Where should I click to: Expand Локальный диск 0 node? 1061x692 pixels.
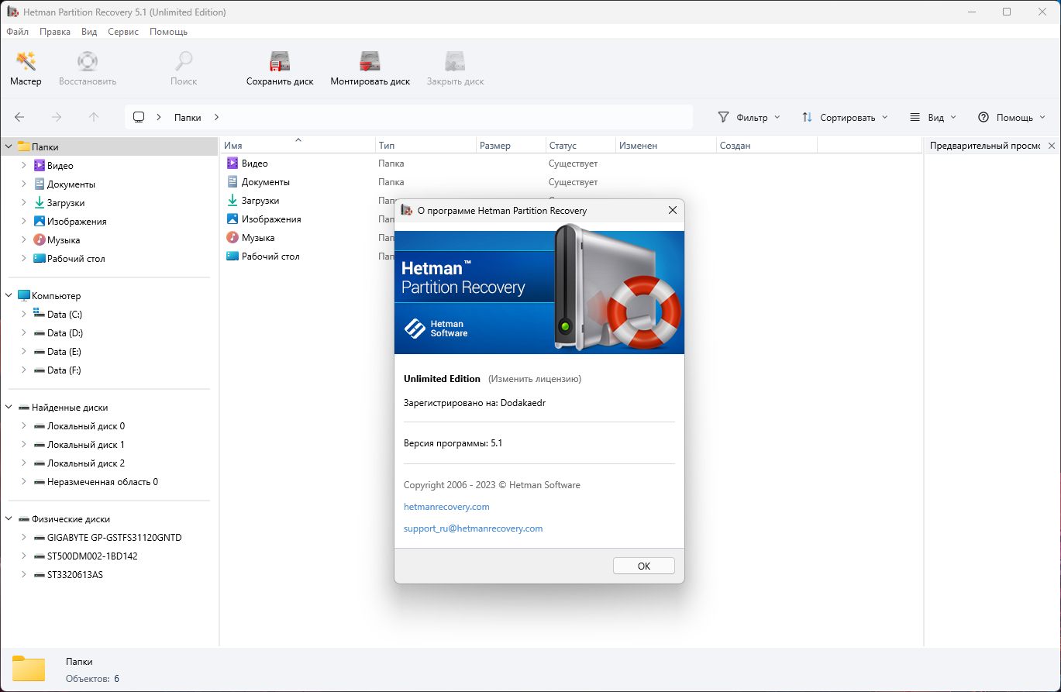[x=24, y=426]
